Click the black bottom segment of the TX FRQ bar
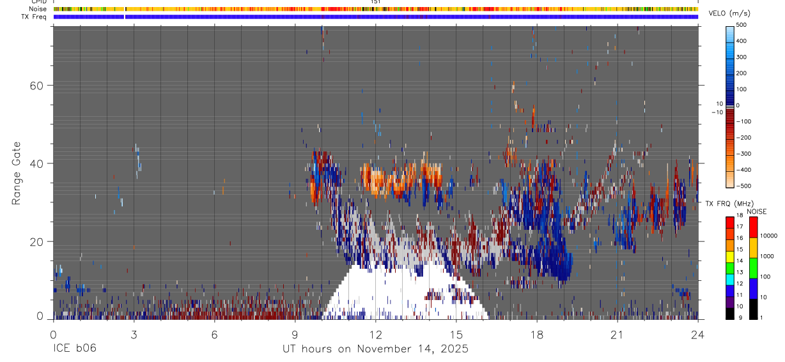 point(730,313)
